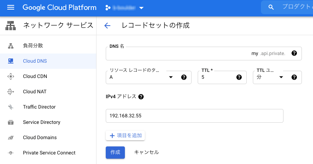Viewport: 313px width, 164px height.
Task: Click the Cloud NAT icon
Action: pos(11,92)
